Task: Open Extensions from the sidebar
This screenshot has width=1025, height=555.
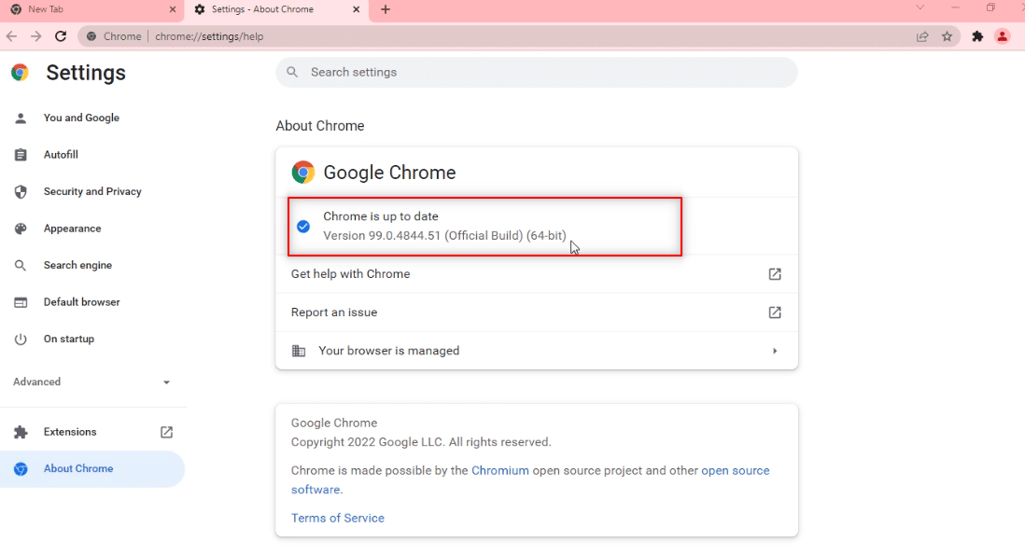Action: pyautogui.click(x=70, y=432)
